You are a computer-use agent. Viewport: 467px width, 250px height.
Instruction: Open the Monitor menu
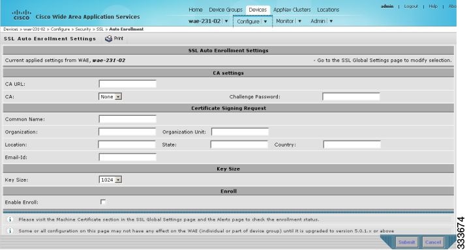click(285, 21)
